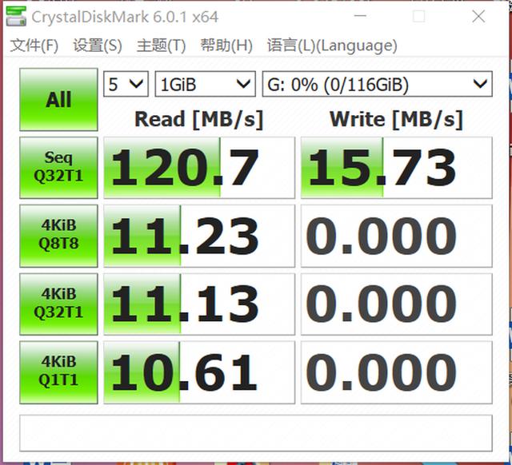Open the G: drive selection dropdown
Image resolution: width=512 pixels, height=465 pixels.
377,83
